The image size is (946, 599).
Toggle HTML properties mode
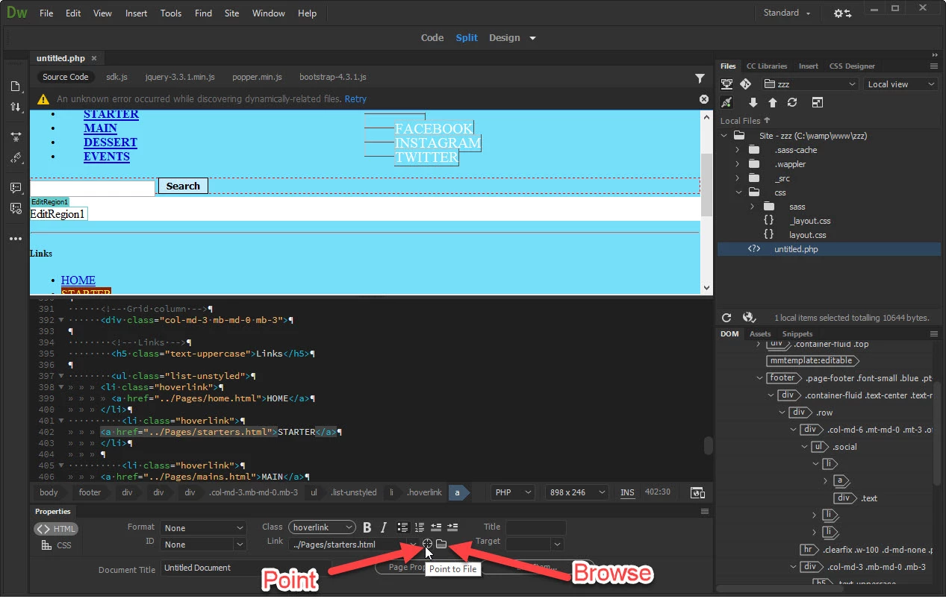coord(56,529)
